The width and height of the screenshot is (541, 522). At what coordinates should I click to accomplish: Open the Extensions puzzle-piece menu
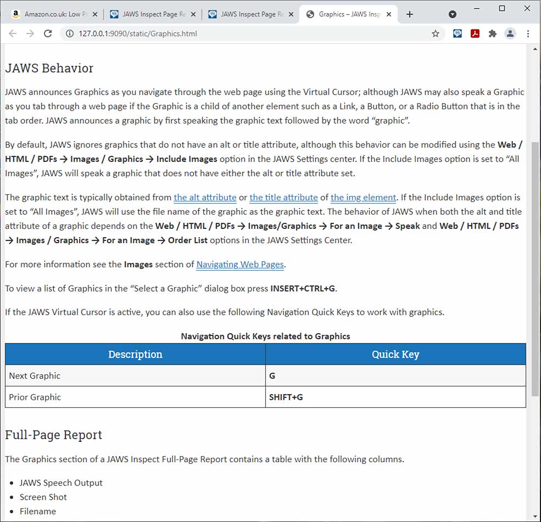(x=492, y=33)
